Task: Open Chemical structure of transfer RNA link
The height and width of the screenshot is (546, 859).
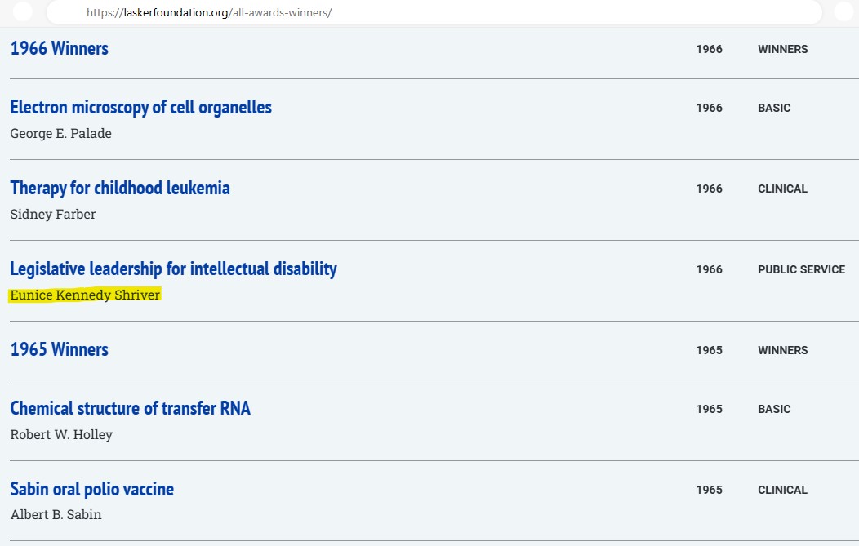Action: [x=130, y=409]
